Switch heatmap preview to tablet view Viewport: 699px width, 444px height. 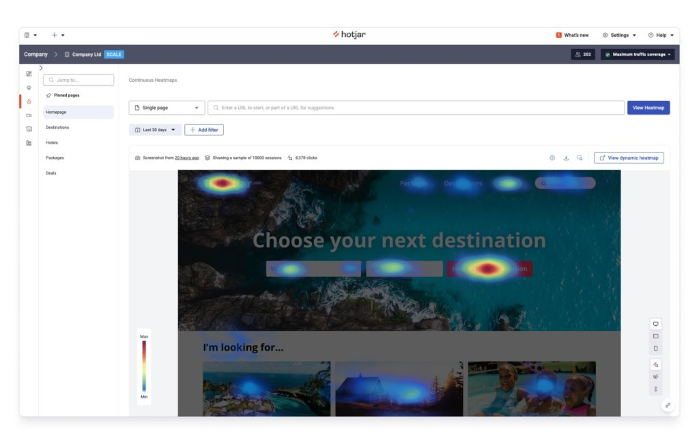(x=656, y=336)
